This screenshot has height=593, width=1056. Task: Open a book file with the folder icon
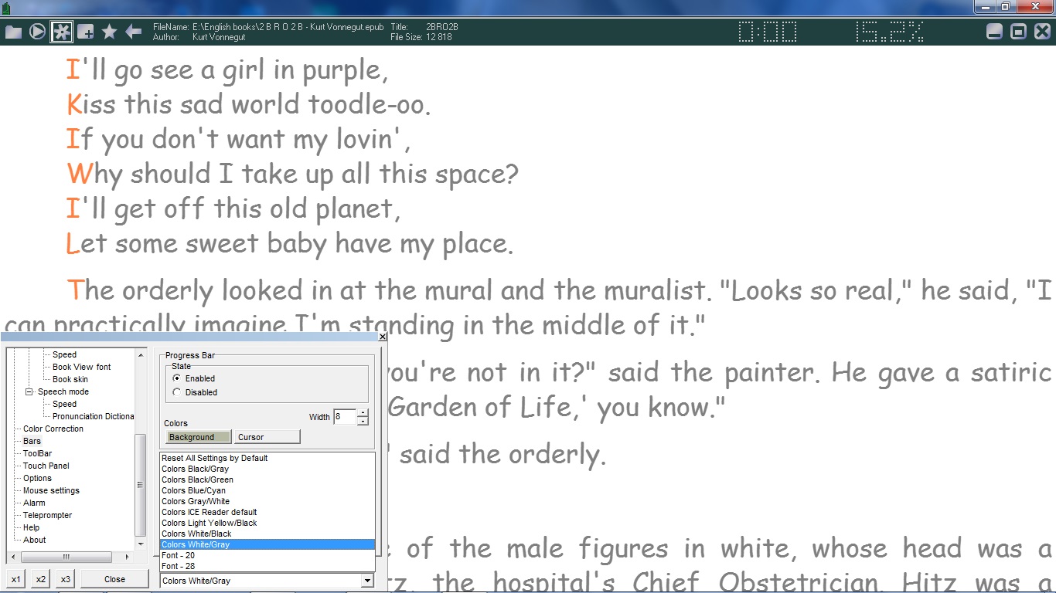click(13, 32)
